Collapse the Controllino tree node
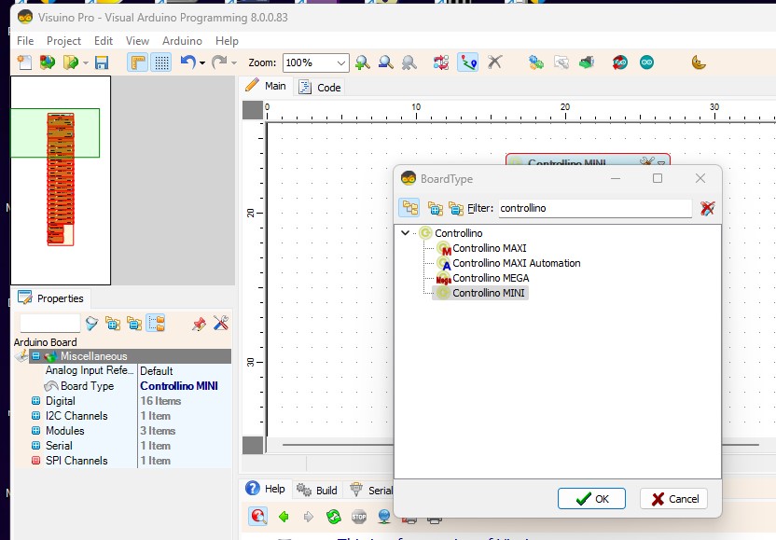The height and width of the screenshot is (540, 776). tap(406, 232)
